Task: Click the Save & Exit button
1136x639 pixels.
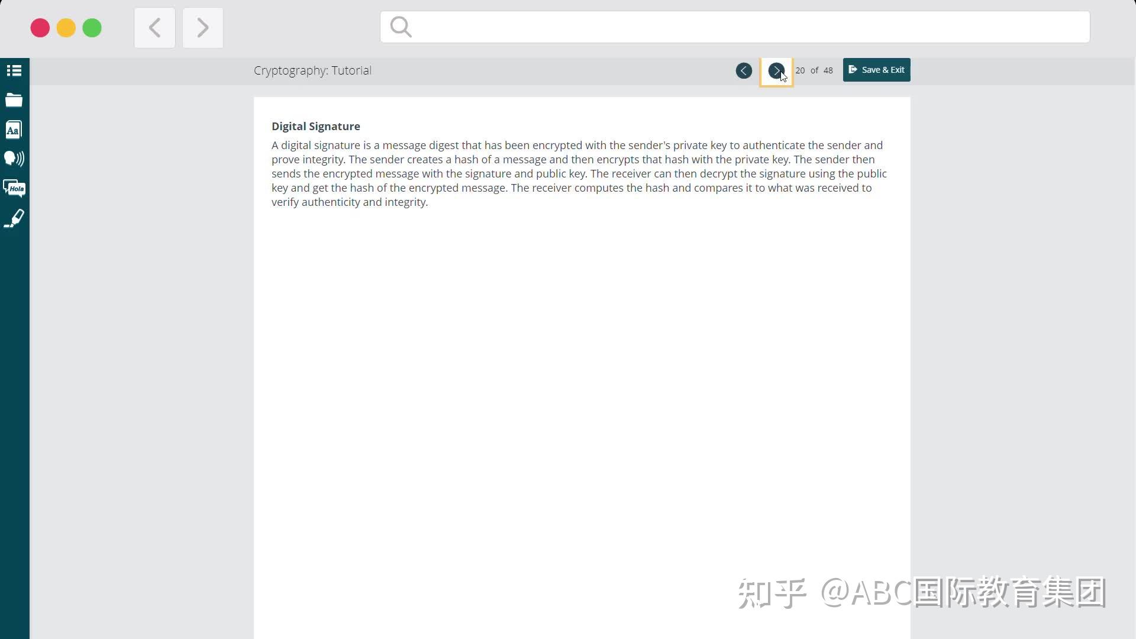Action: [876, 70]
